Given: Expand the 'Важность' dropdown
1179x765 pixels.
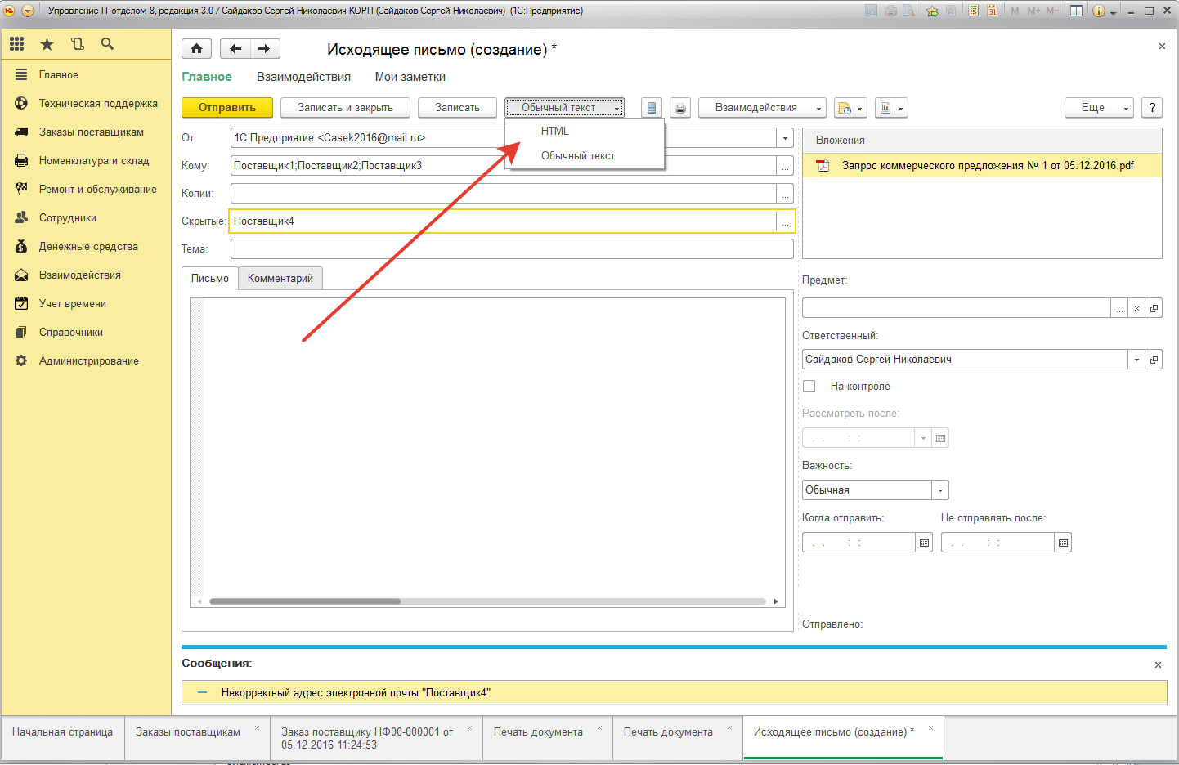Looking at the screenshot, I should [940, 490].
